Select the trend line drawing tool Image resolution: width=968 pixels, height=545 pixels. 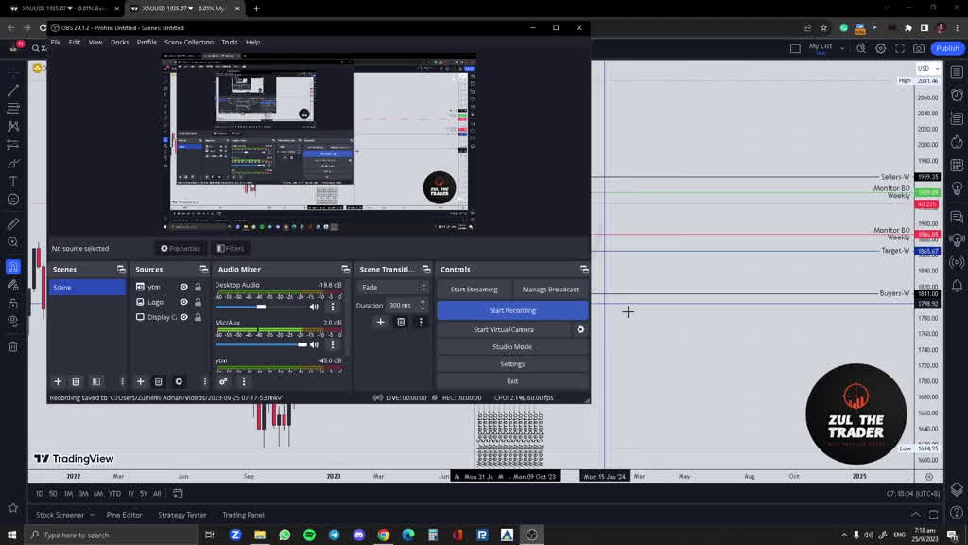[x=13, y=91]
